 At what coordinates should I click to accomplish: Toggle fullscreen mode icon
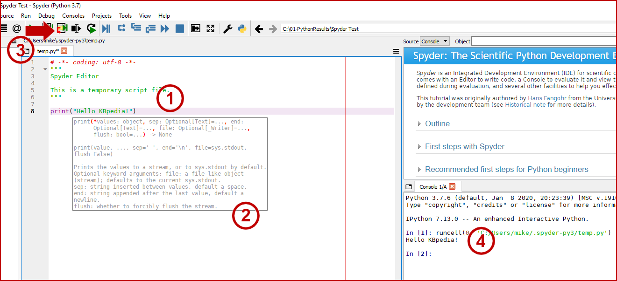[211, 28]
